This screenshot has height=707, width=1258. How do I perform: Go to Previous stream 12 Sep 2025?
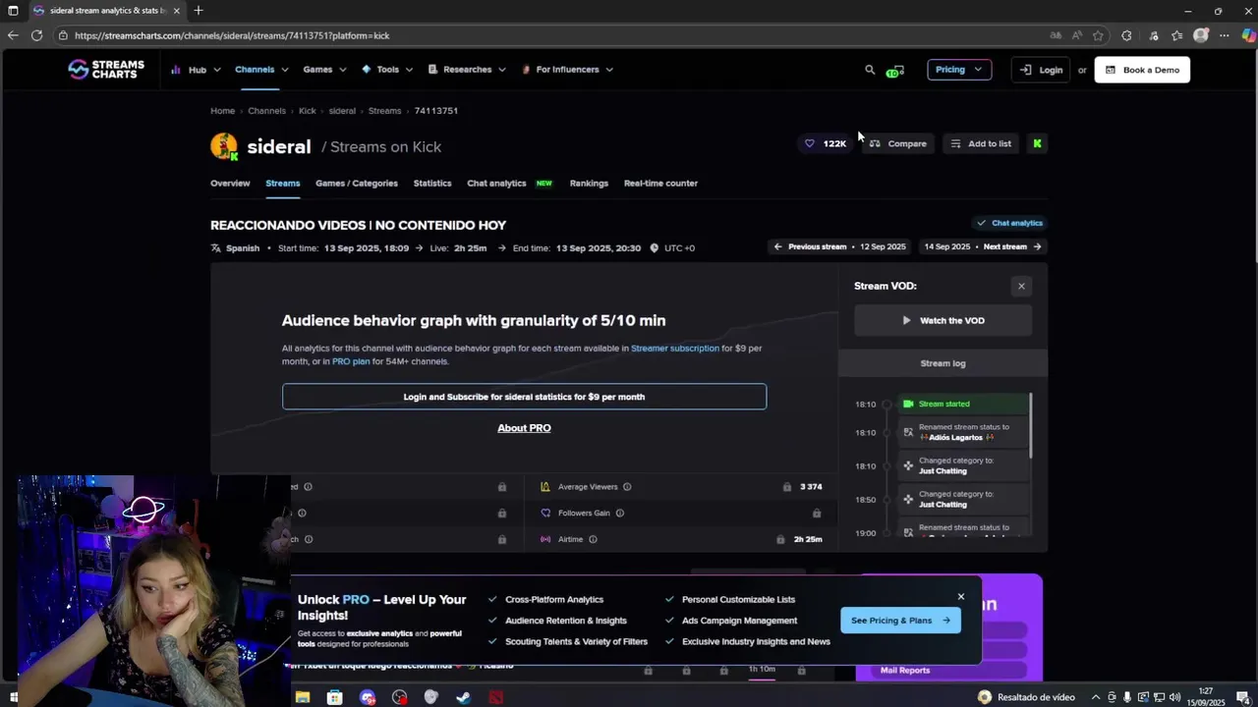coord(840,247)
